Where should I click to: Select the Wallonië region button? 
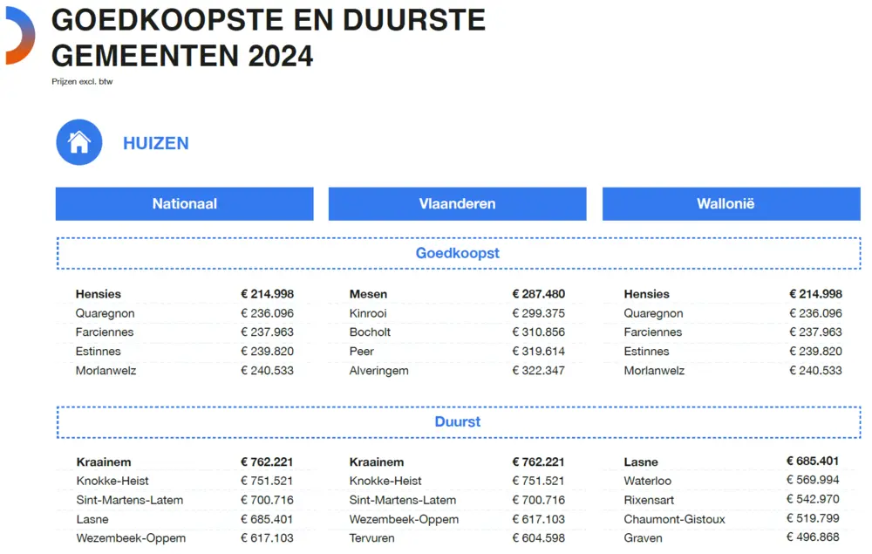coord(730,203)
